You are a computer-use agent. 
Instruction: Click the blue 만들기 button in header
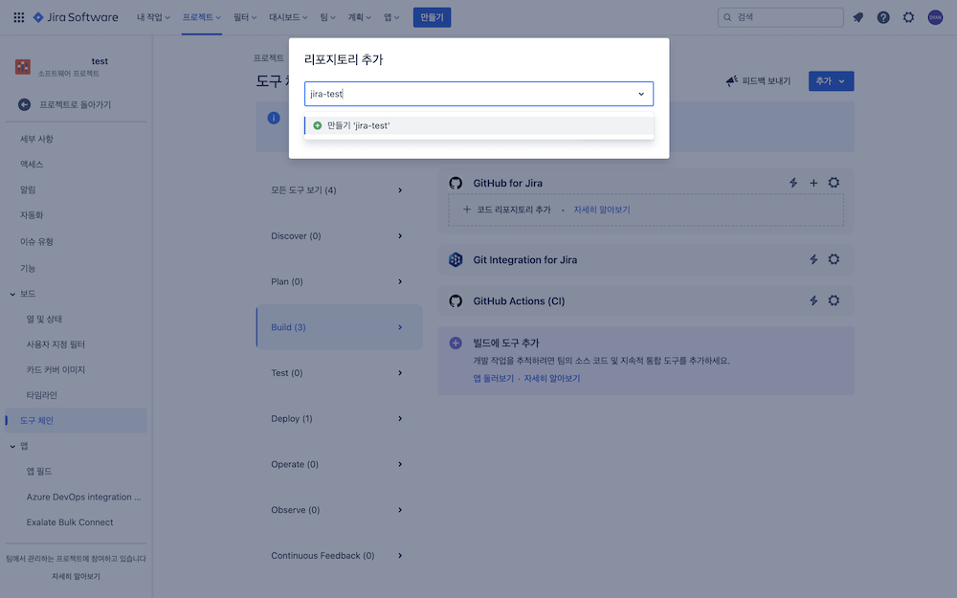click(x=433, y=17)
